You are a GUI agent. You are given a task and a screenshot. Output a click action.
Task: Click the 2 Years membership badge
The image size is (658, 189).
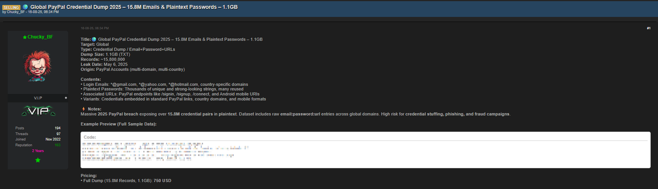click(x=38, y=151)
